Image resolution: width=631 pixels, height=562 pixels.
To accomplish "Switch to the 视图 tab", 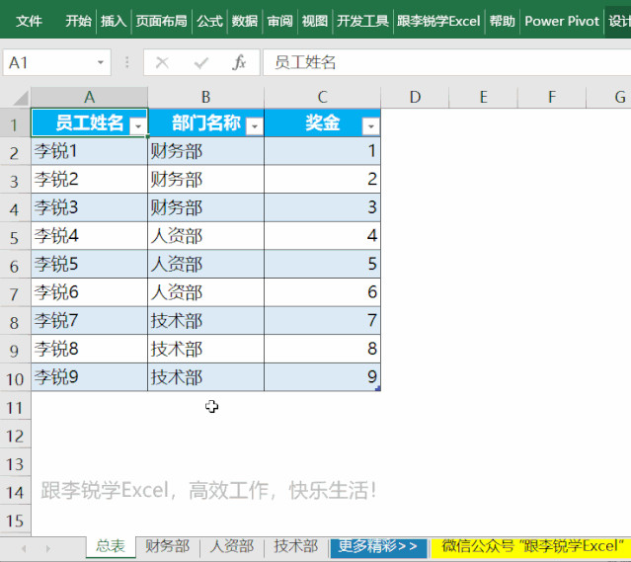I will [315, 21].
